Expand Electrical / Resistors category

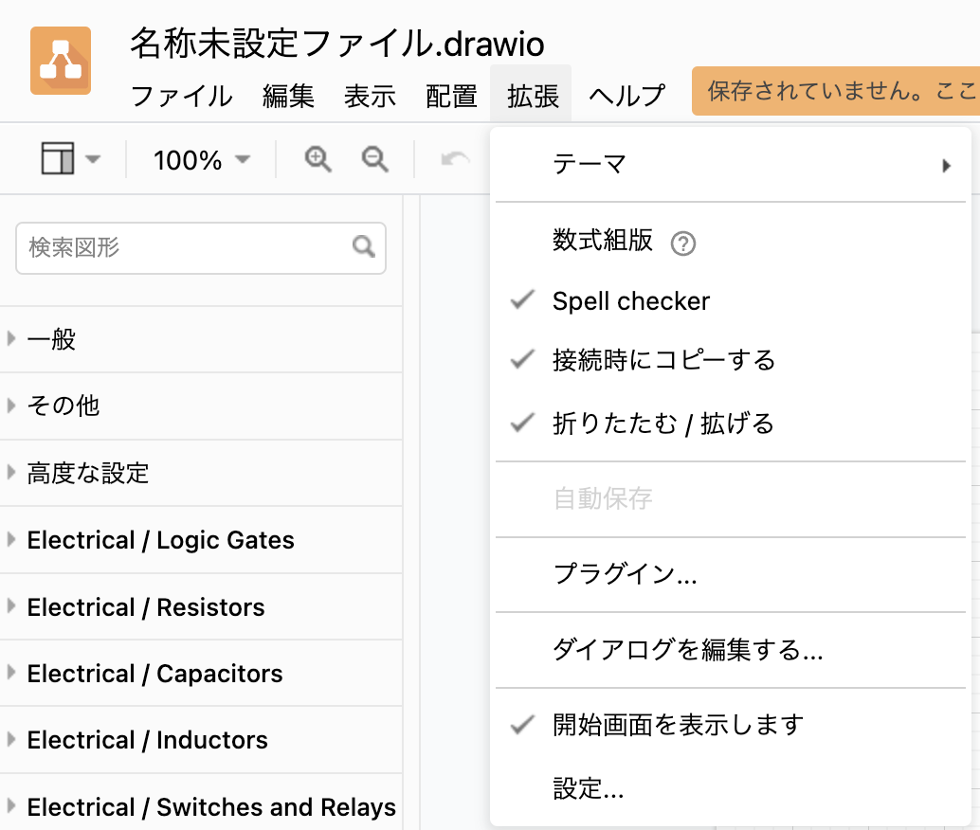click(x=201, y=607)
